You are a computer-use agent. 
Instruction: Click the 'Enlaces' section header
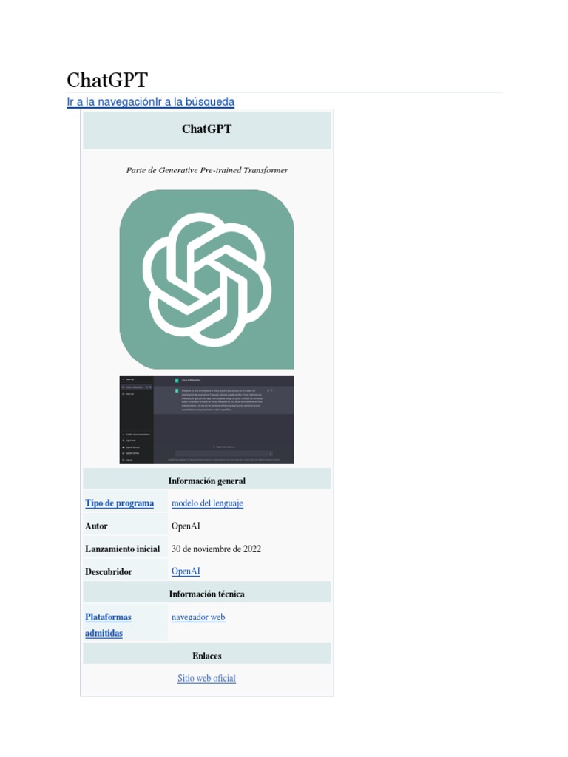[207, 656]
